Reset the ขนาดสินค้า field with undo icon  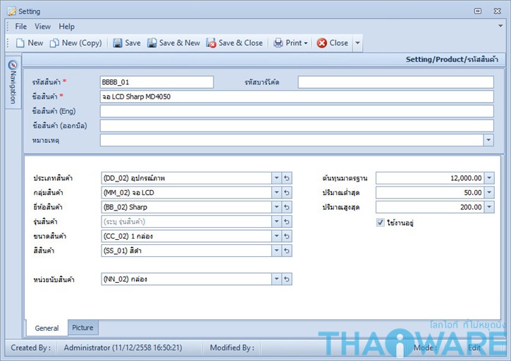[x=287, y=236]
